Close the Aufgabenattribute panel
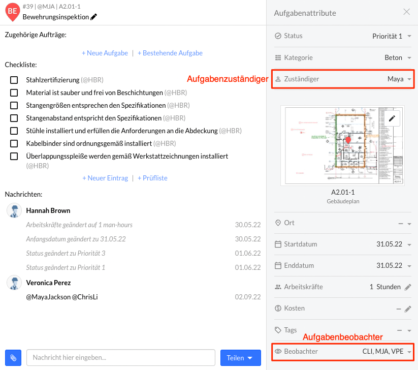The image size is (418, 370). [x=406, y=12]
